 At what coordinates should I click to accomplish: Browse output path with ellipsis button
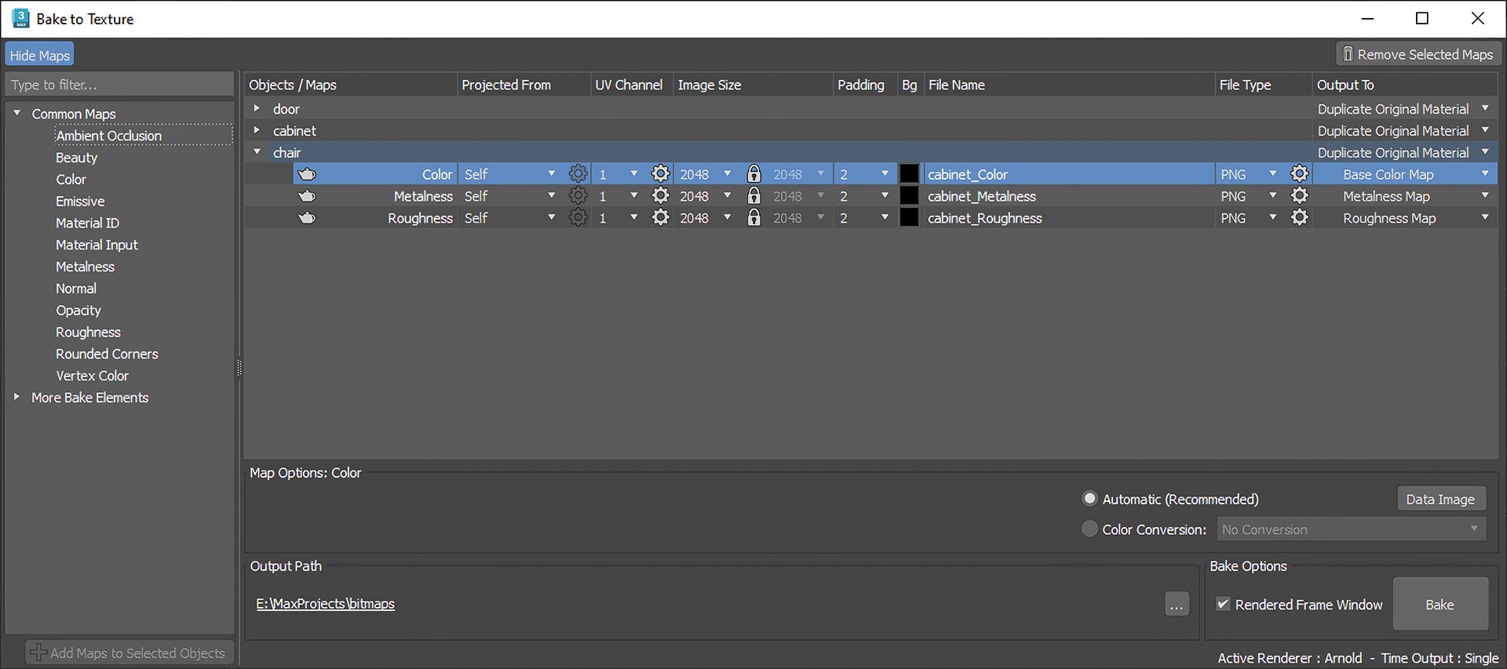pyautogui.click(x=1177, y=604)
